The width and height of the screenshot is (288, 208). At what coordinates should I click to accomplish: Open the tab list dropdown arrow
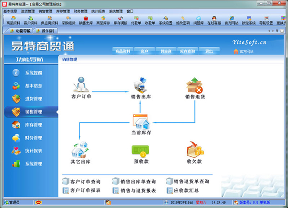pyautogui.click(x=277, y=31)
